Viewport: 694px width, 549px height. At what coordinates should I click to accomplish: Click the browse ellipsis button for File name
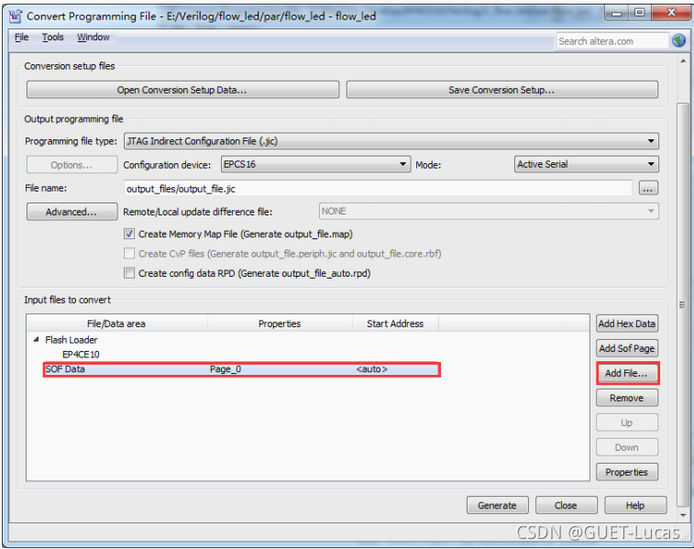pyautogui.click(x=648, y=188)
